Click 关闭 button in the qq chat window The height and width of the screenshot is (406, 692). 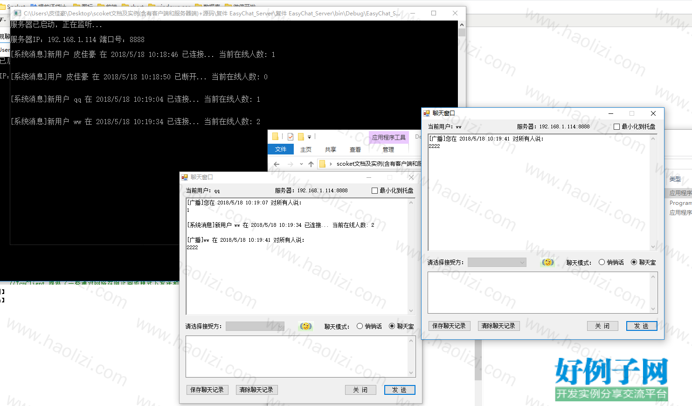point(360,390)
